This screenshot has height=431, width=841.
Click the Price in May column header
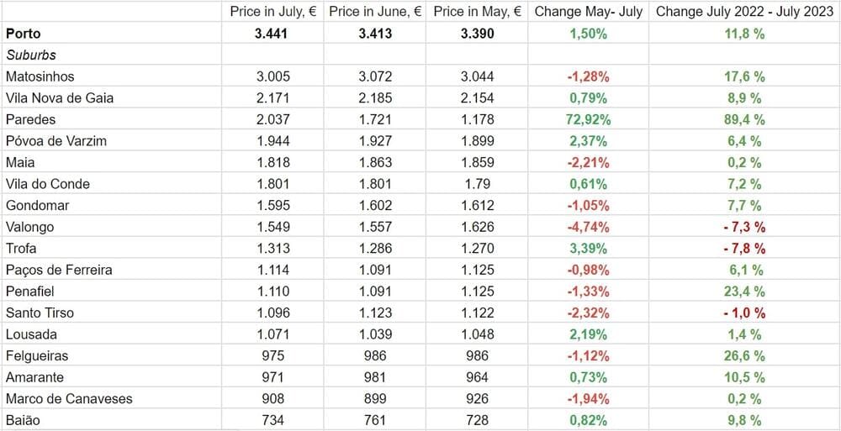(x=477, y=12)
